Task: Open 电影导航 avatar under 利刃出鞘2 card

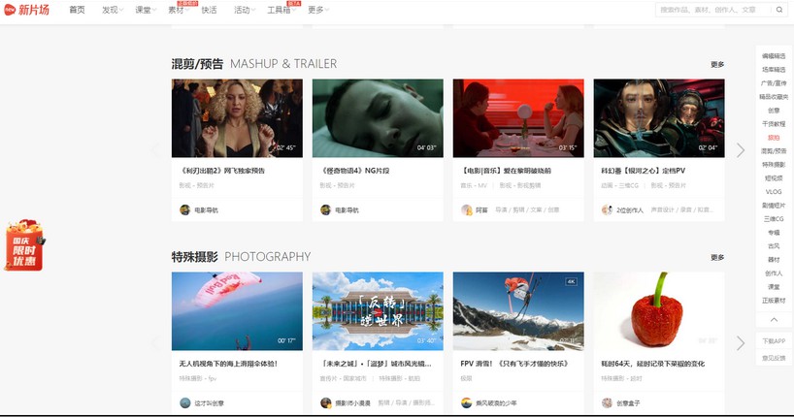Action: click(x=184, y=209)
